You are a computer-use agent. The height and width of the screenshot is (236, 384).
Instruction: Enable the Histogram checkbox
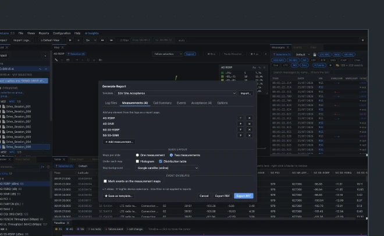[137, 161]
